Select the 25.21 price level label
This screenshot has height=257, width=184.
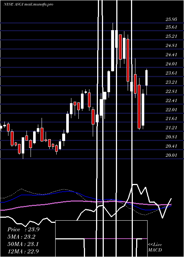171,36
